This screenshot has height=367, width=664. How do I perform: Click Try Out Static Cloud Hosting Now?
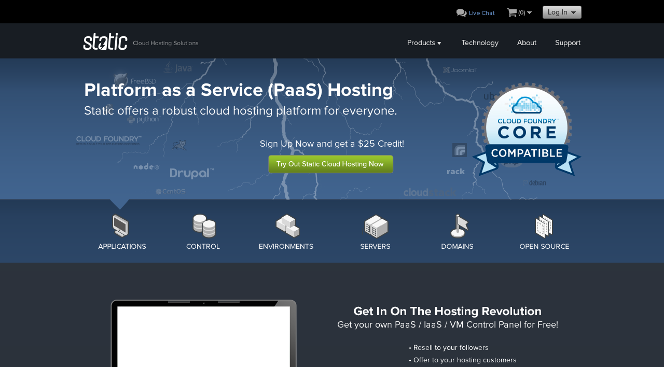coord(330,164)
